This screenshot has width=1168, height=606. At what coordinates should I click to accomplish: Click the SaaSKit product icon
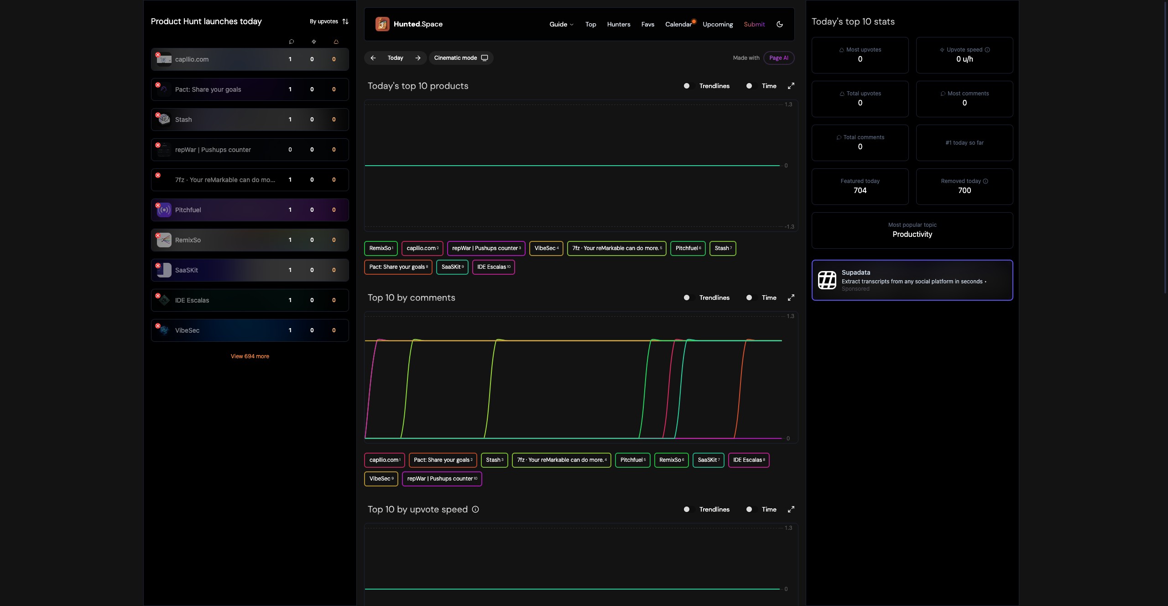[x=164, y=270]
